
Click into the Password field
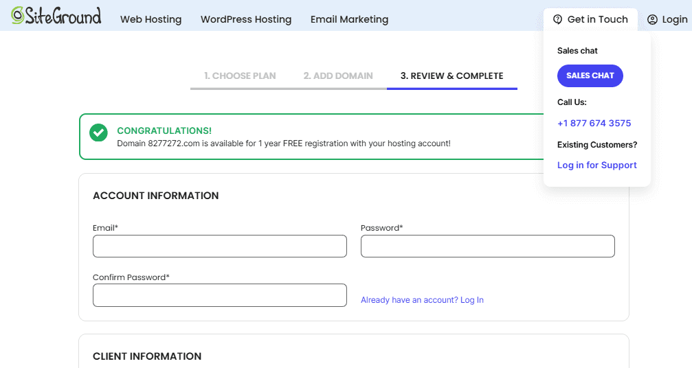coord(487,246)
